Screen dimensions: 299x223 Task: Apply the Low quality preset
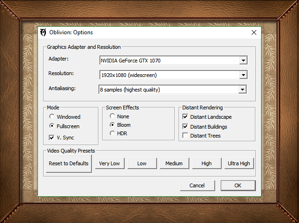pyautogui.click(x=142, y=163)
